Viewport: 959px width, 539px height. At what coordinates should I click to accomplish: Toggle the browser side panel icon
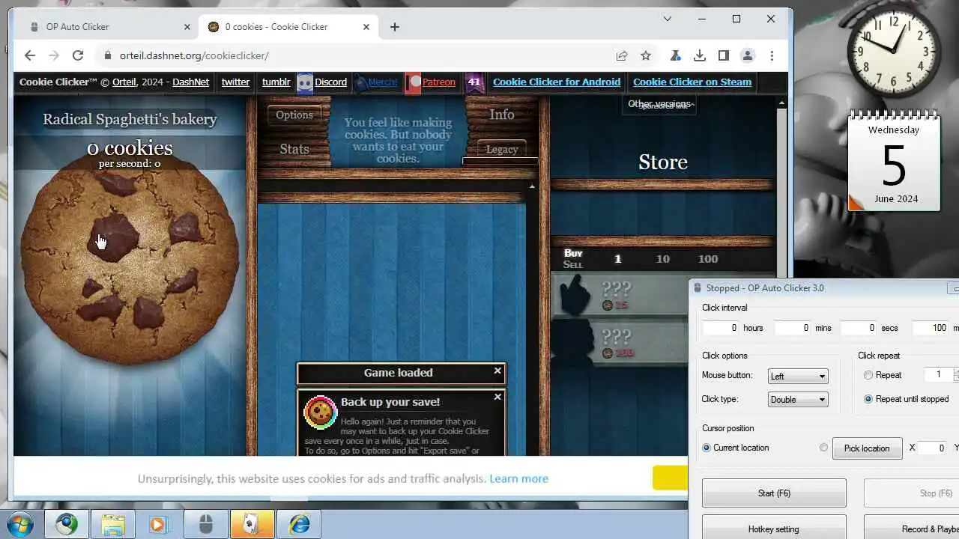pos(723,55)
